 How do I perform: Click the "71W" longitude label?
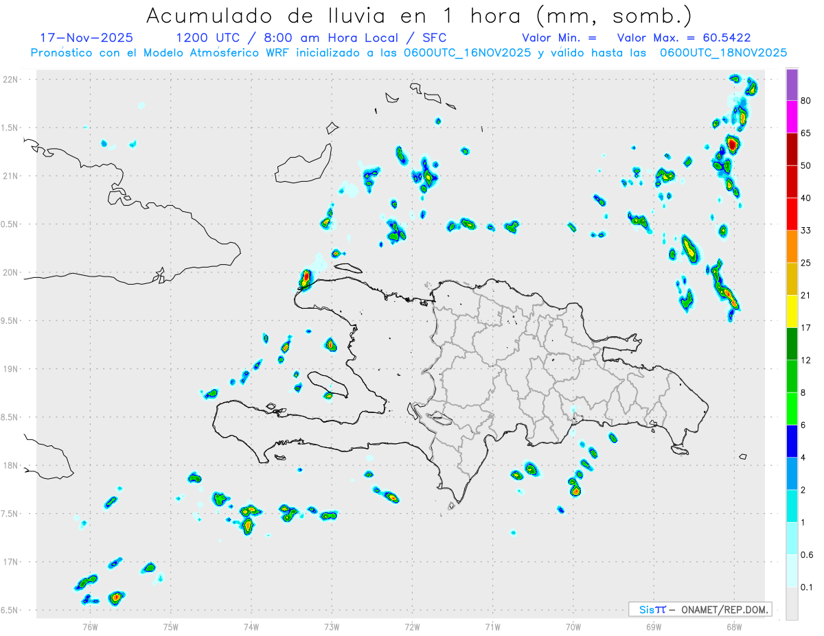coord(492,626)
